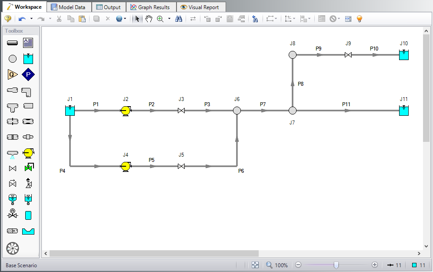Click the horizontal scrollbar below the workspace
Screen dimensions: 433x272
pyautogui.click(x=152, y=253)
